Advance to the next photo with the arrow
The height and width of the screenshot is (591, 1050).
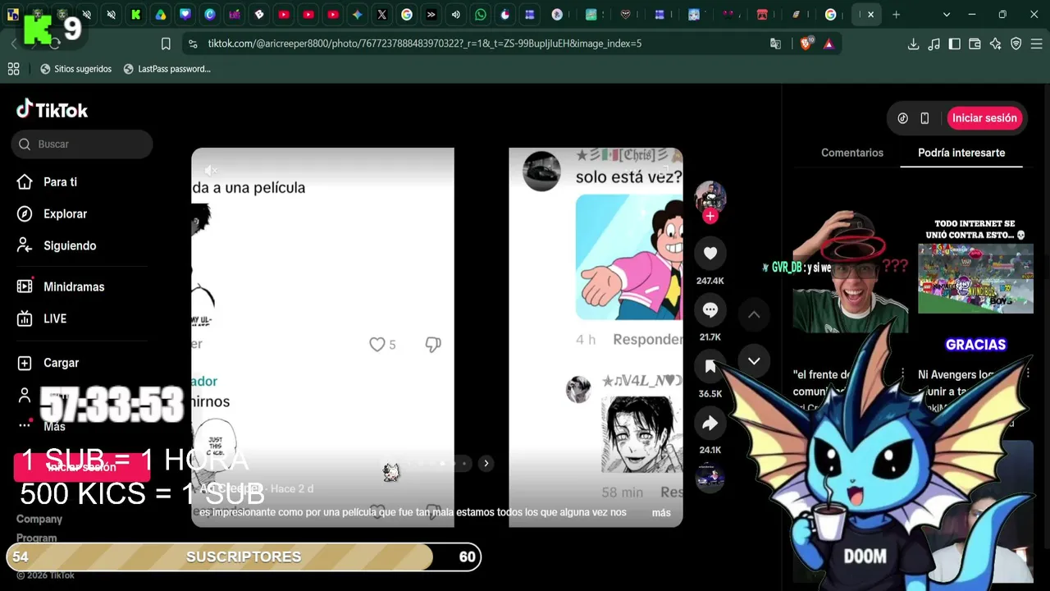point(486,464)
